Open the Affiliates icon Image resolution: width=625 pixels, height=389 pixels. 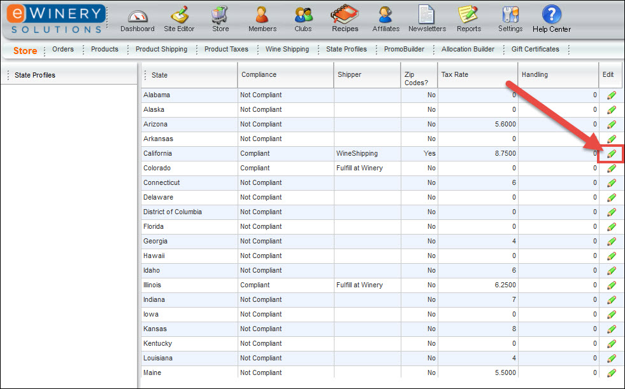coord(385,15)
